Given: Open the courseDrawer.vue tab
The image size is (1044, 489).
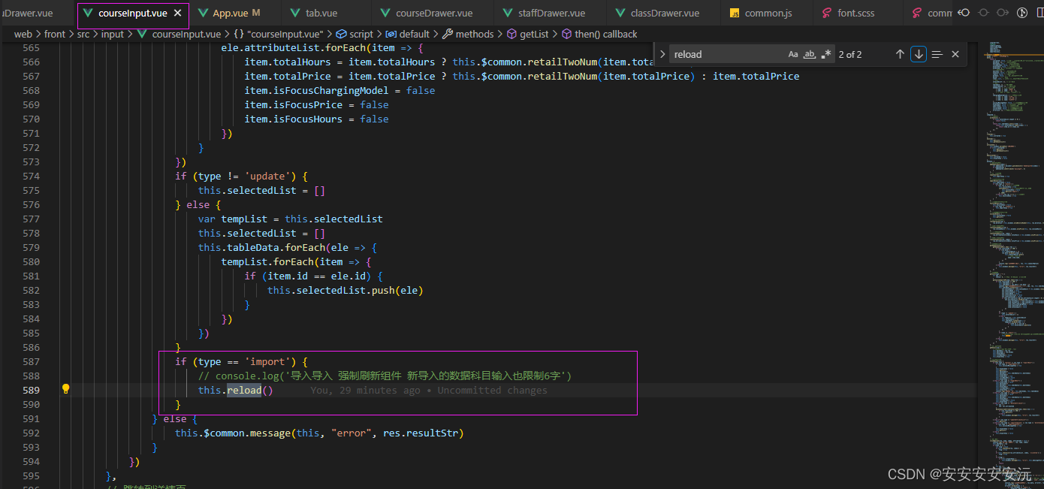Looking at the screenshot, I should (x=434, y=13).
